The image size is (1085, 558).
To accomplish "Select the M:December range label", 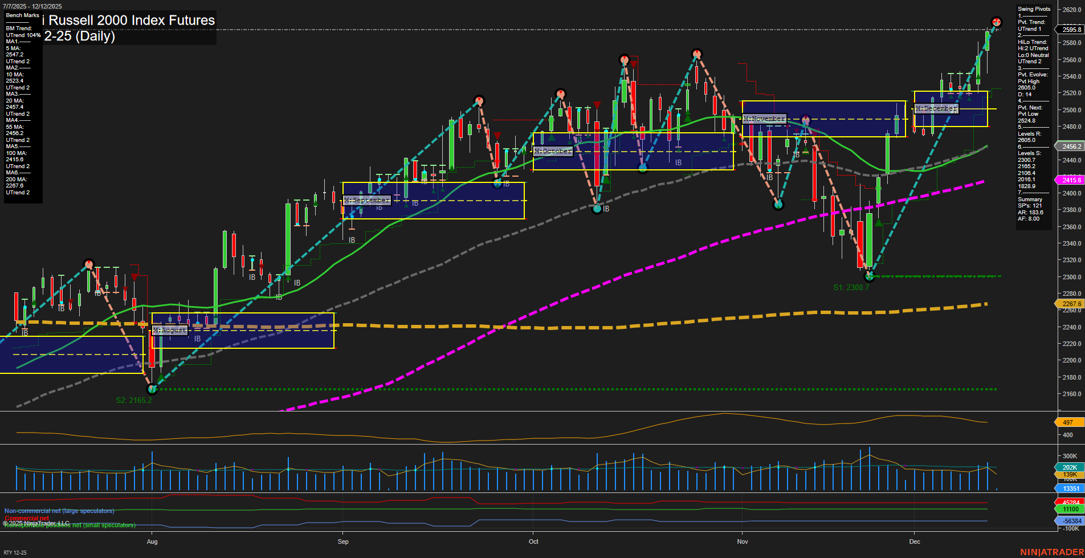I will tap(935, 108).
